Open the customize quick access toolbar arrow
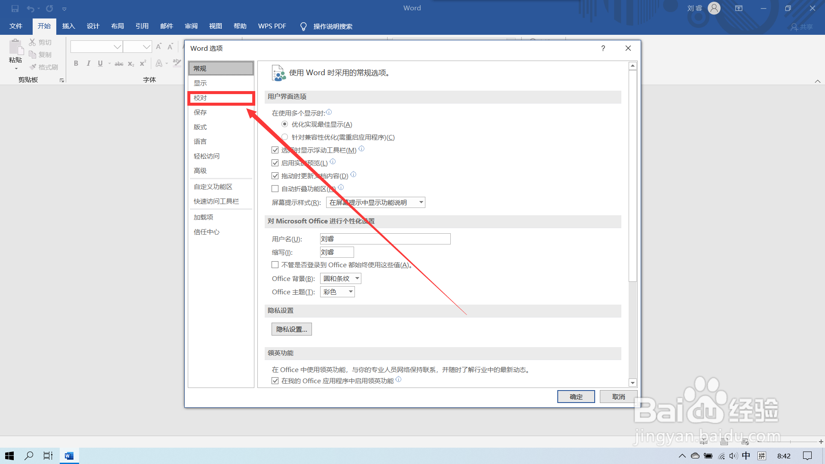The height and width of the screenshot is (464, 825). tap(64, 9)
